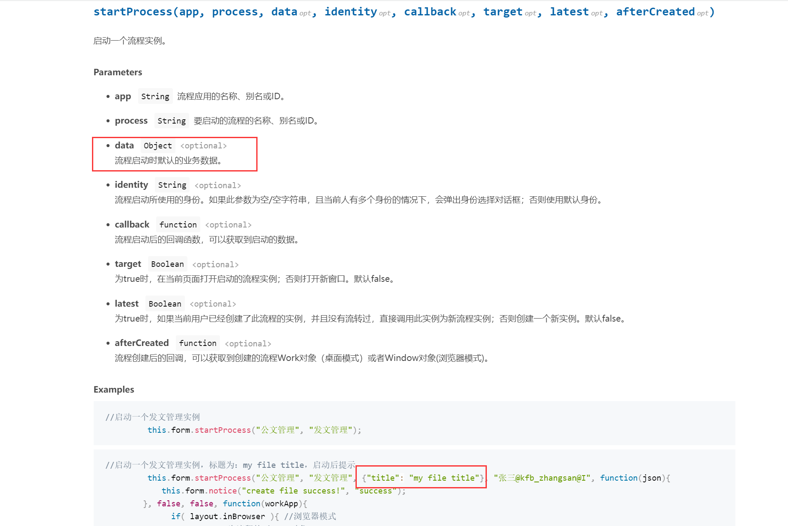788x526 pixels.
Task: Click the <optional> label on the afterCreated row
Action: pyautogui.click(x=248, y=344)
